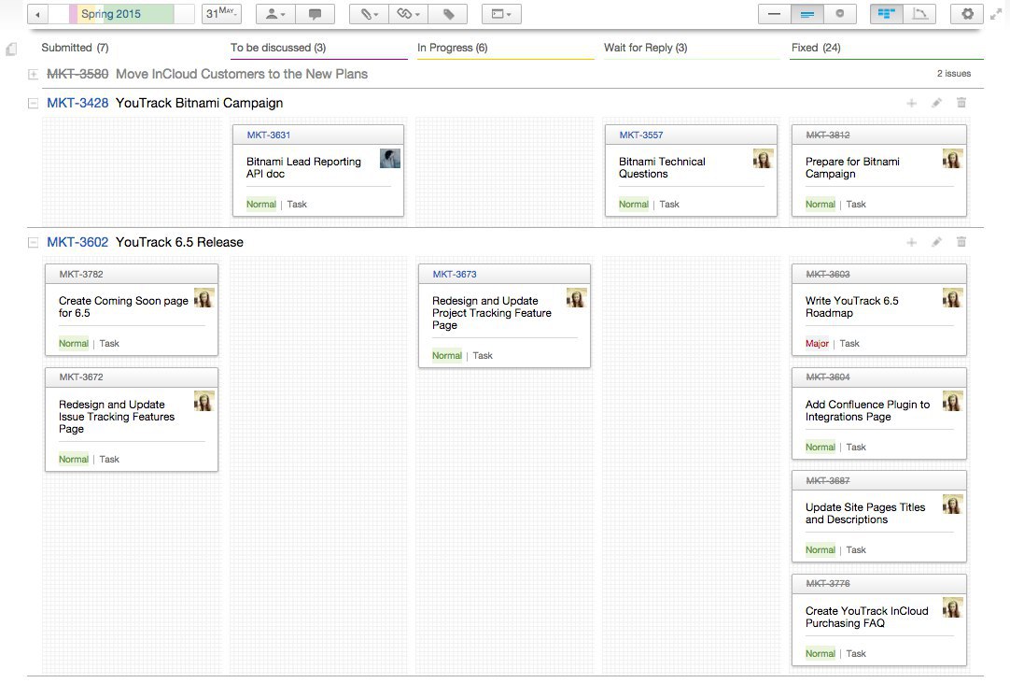Open the MKT-3631 card link

269,135
